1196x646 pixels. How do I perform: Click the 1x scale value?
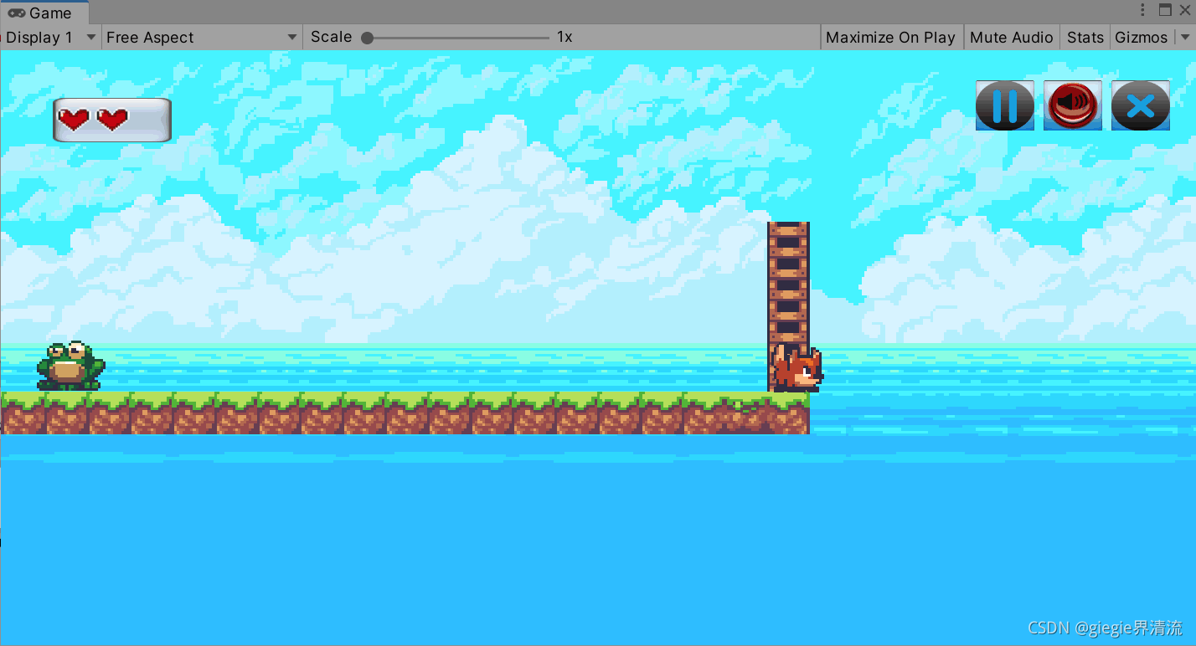click(564, 37)
